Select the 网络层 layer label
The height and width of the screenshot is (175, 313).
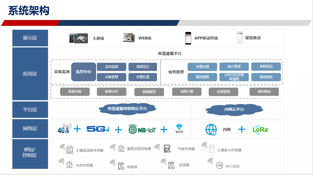point(30,129)
